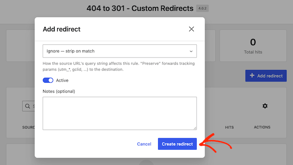Viewport: 293px width, 165px height.
Task: Click the query string help text
Action: (118, 66)
